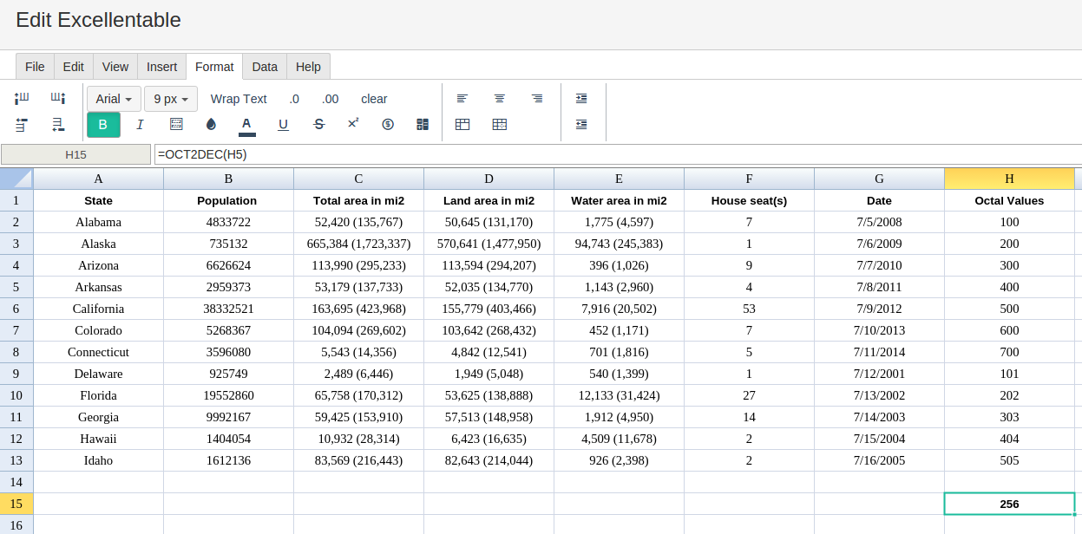Click the Wrap Text button
The height and width of the screenshot is (534, 1082).
[239, 99]
